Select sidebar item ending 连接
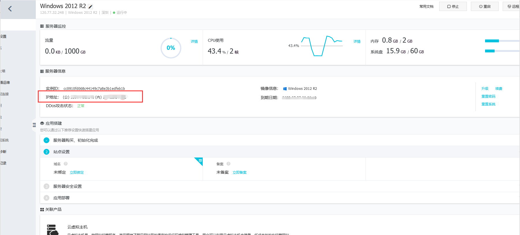The width and height of the screenshot is (520, 235). click(5, 94)
